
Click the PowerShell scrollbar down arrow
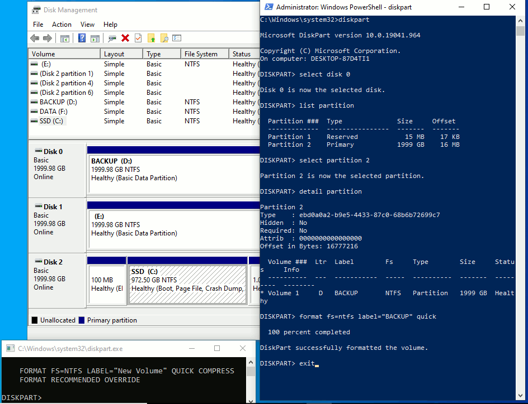point(521,397)
